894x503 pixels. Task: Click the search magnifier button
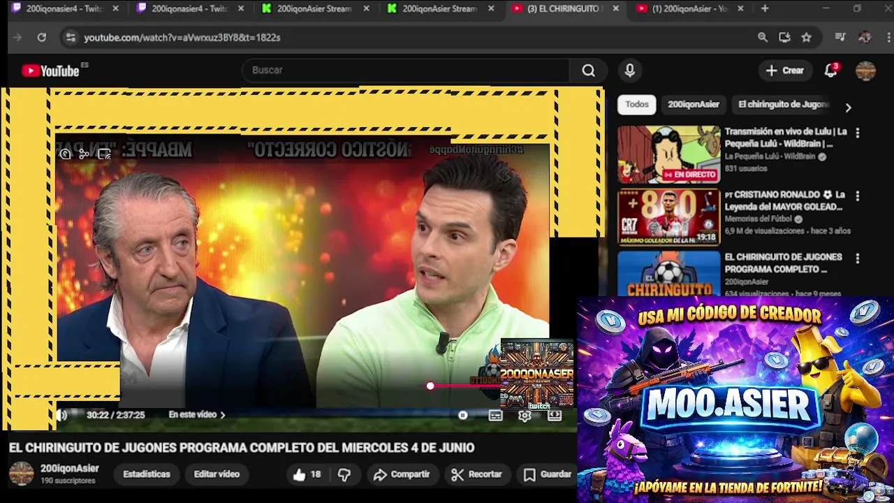tap(589, 71)
